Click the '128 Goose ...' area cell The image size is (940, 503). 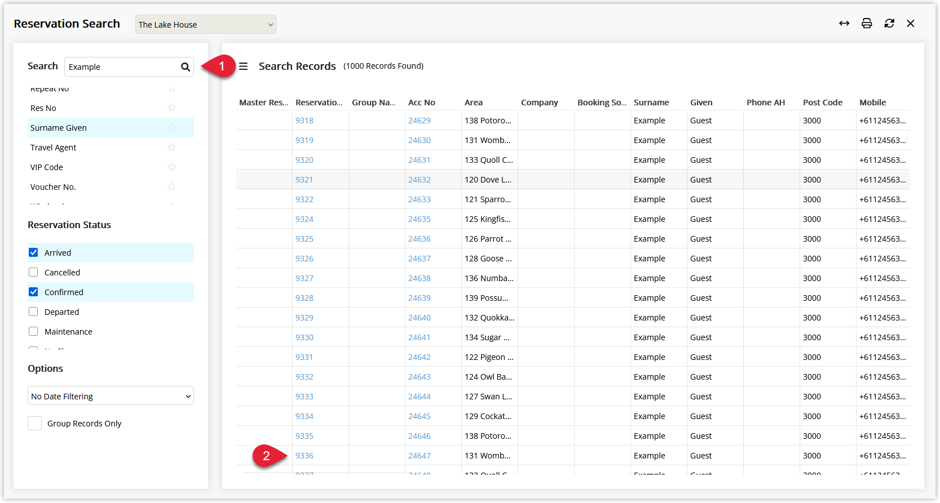(488, 259)
